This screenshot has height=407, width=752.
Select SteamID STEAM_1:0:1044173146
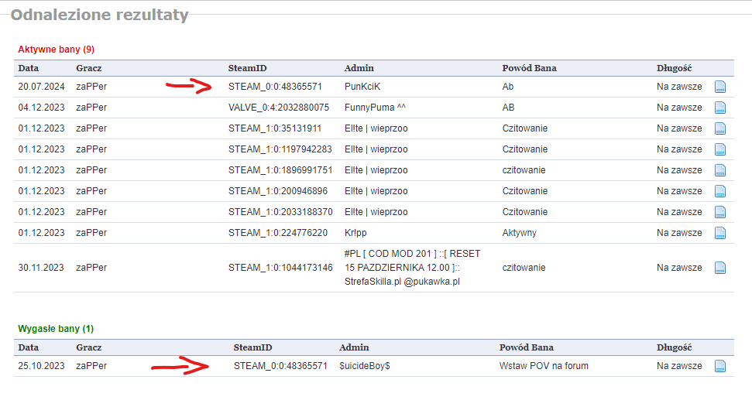[280, 268]
